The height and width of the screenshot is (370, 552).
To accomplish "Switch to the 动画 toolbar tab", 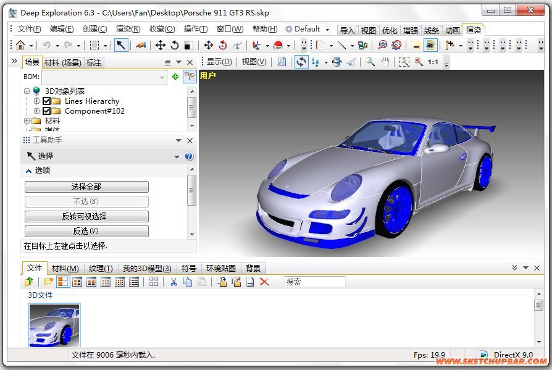I will point(453,31).
